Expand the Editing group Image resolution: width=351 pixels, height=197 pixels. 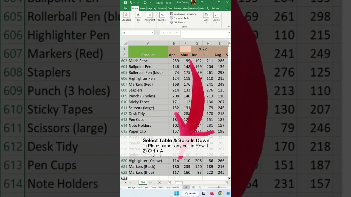(216, 18)
